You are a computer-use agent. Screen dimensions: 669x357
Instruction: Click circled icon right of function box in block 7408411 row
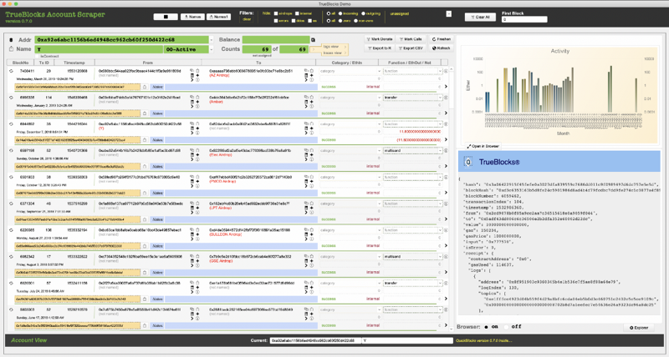pos(446,71)
